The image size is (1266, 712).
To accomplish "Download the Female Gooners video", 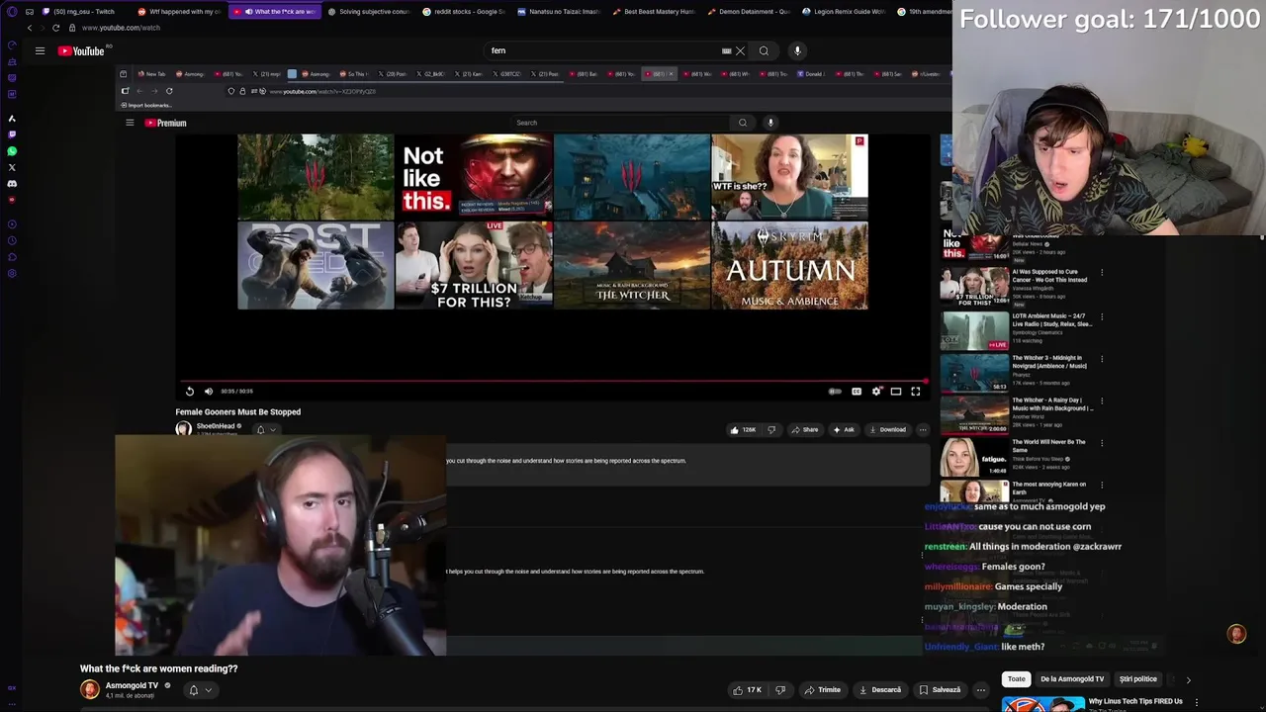I will [x=887, y=430].
